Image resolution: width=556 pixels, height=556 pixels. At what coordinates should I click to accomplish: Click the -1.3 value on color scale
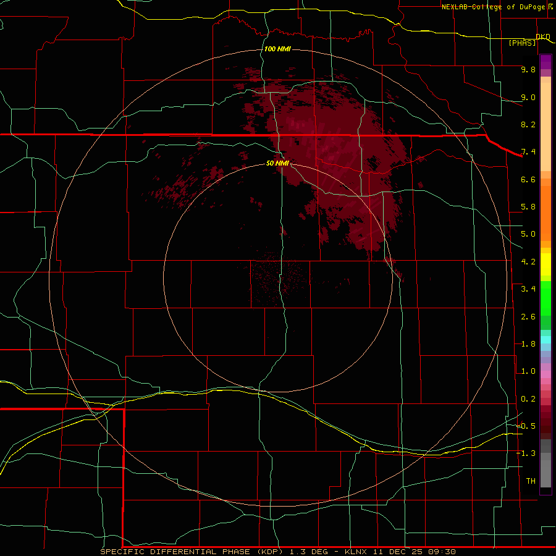click(526, 453)
